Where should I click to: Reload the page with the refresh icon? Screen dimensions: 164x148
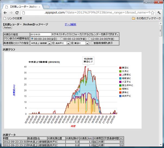pos(17,13)
